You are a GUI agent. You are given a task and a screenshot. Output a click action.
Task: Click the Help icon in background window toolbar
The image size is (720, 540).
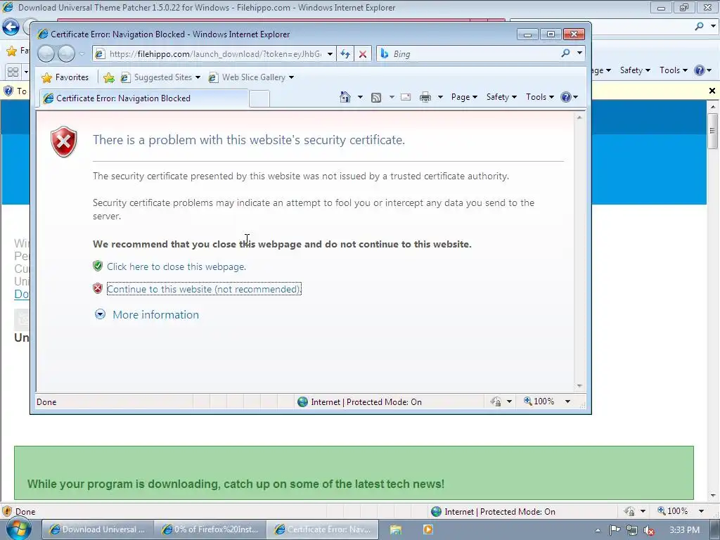700,70
